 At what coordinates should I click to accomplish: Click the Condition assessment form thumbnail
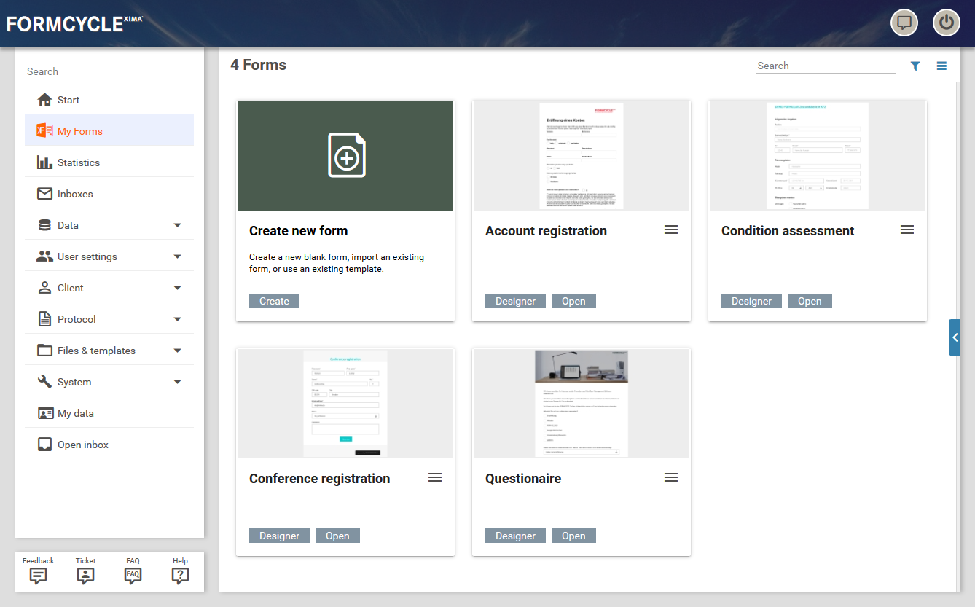click(818, 156)
